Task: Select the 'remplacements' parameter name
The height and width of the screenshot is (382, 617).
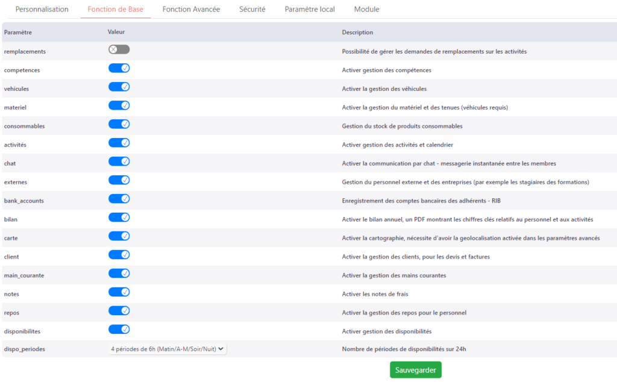Action: point(25,52)
